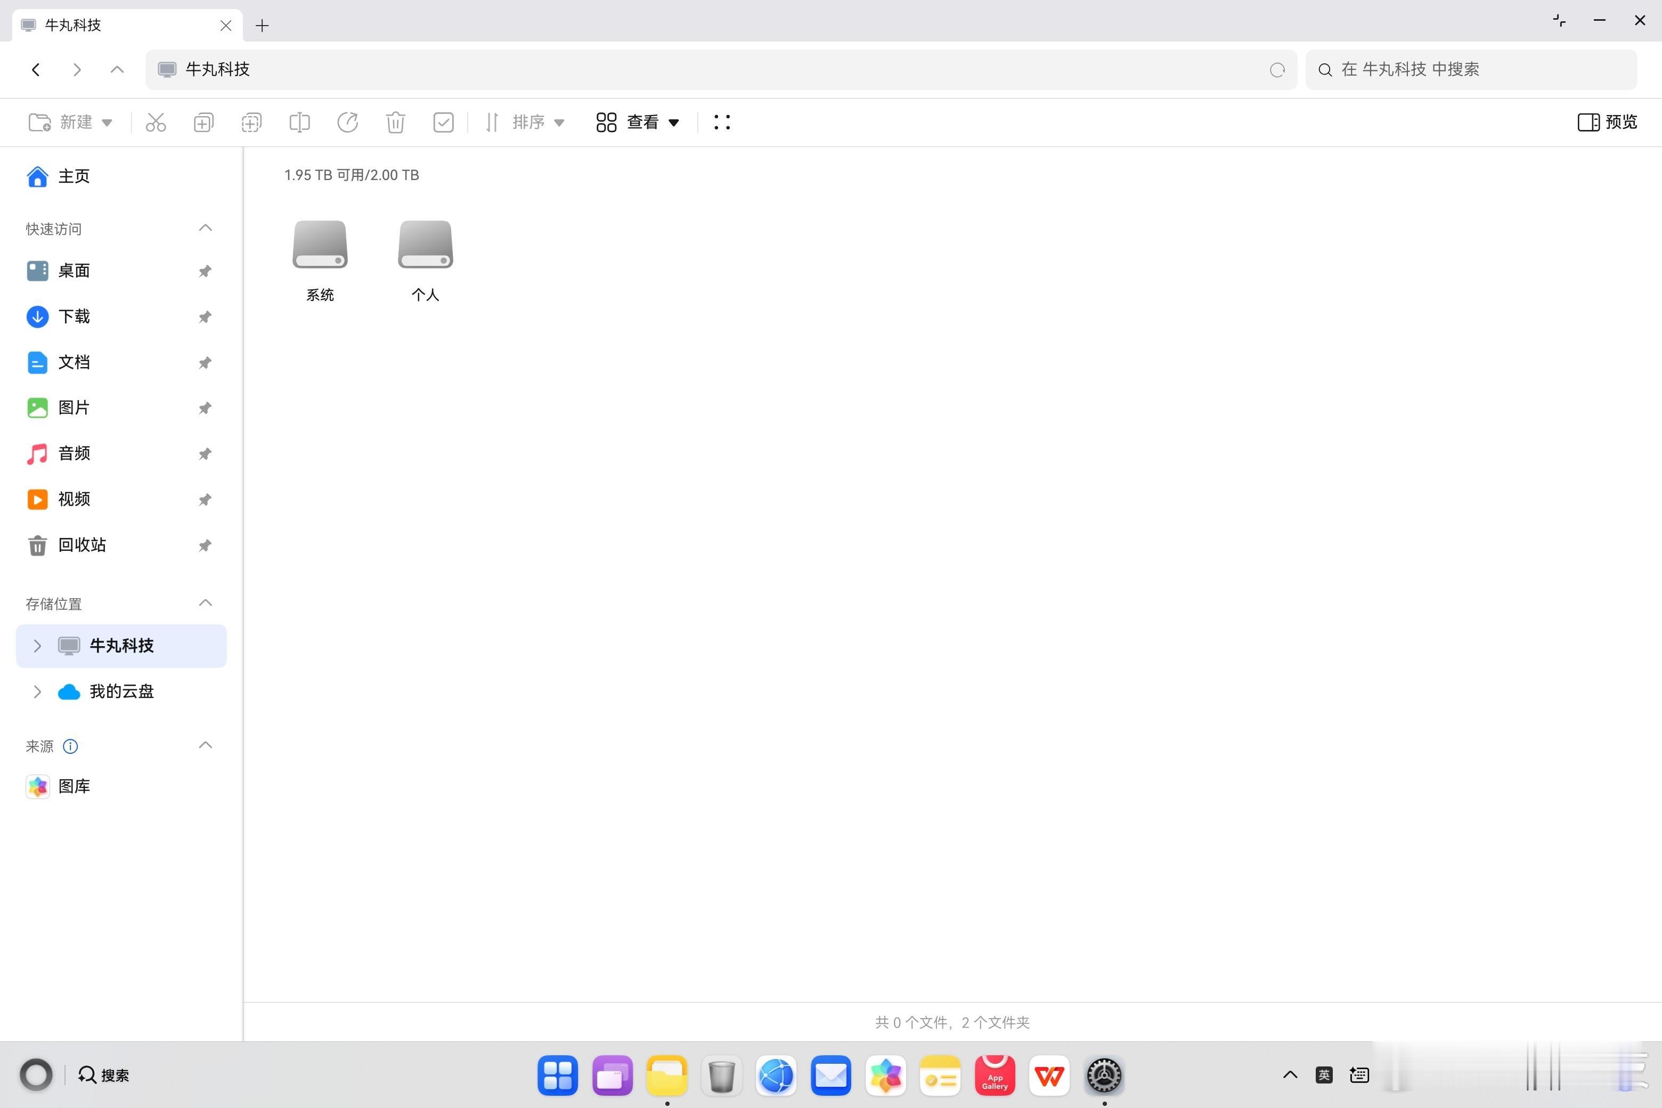Unpin 回收站 from quick access

[205, 545]
